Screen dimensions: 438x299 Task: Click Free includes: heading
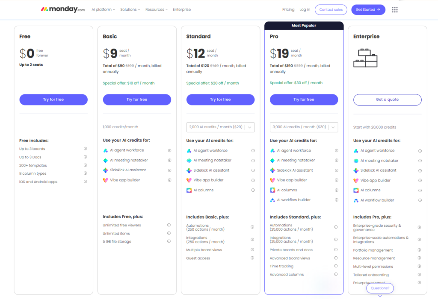pos(34,141)
